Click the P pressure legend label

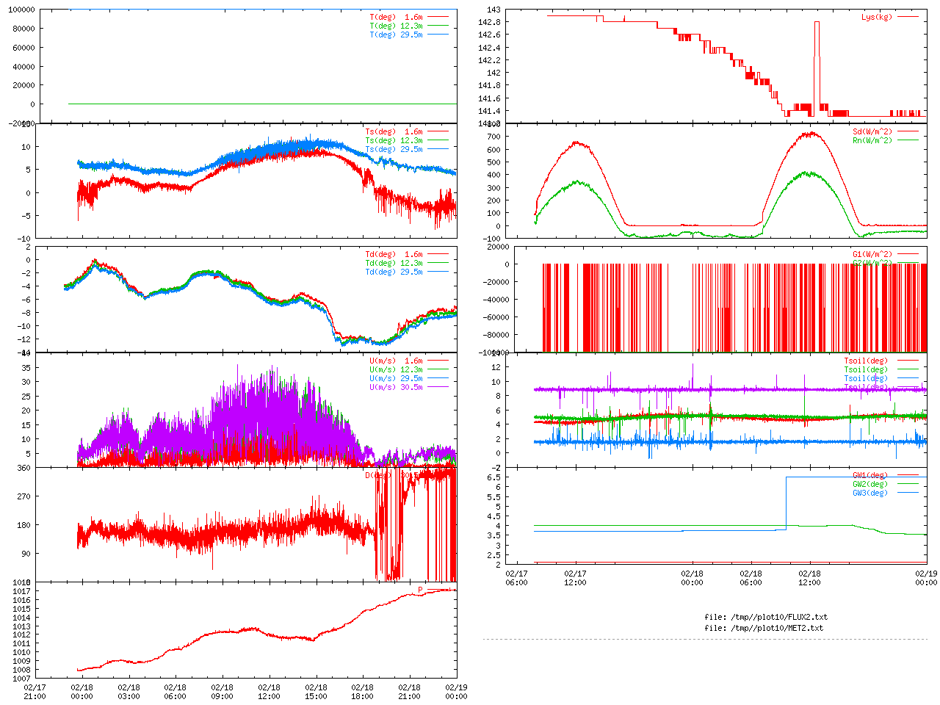(421, 590)
